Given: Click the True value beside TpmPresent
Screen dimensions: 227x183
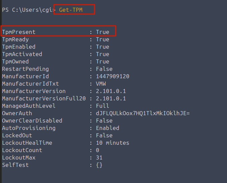Looking at the screenshot, I should (102, 32).
